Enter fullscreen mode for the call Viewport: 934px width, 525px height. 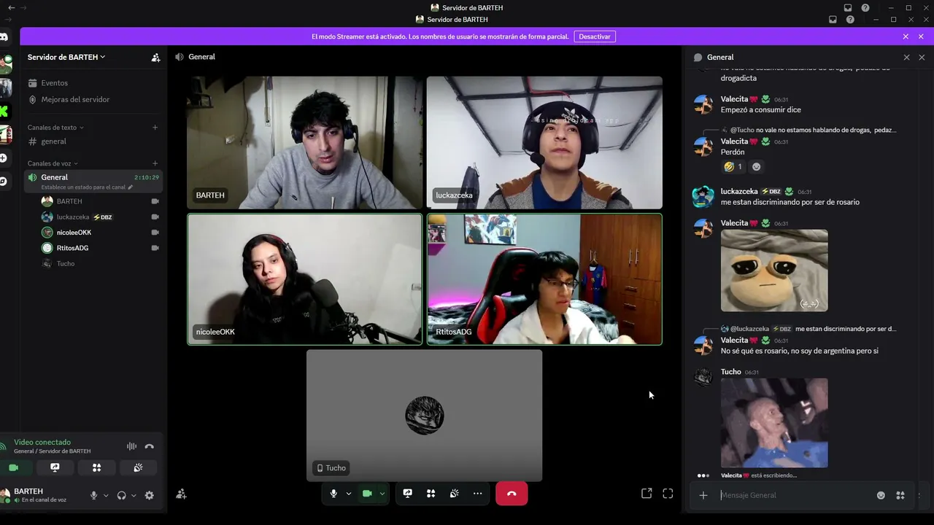668,494
